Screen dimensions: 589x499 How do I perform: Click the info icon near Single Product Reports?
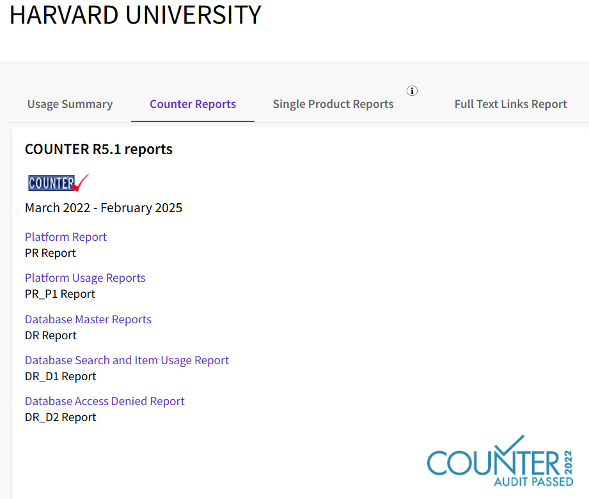(x=412, y=91)
